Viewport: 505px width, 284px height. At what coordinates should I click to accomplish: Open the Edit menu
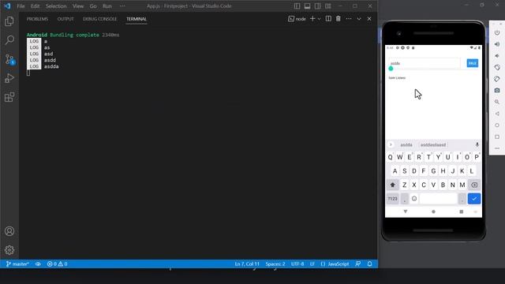tap(35, 6)
